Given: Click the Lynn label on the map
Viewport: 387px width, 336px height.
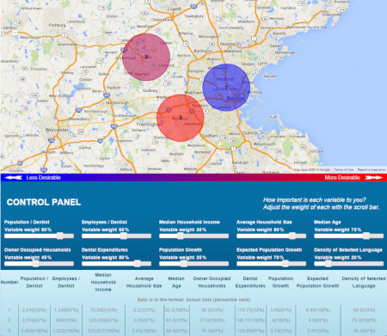Looking at the screenshot, I should pos(262,64).
